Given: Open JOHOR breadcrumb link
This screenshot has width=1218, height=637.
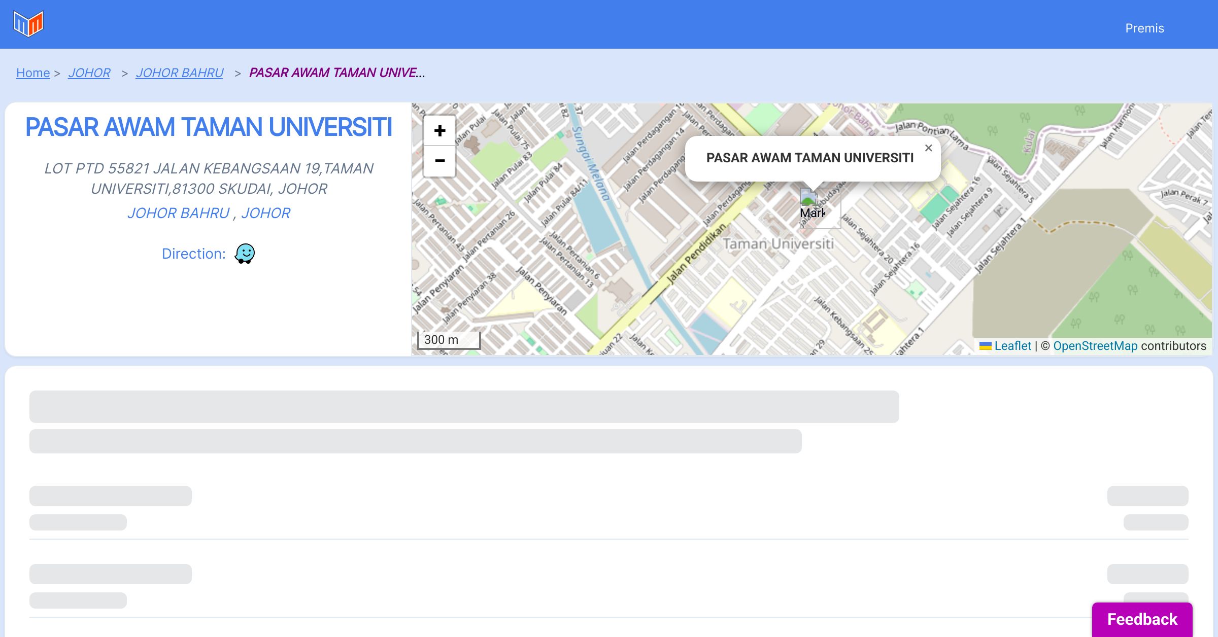Looking at the screenshot, I should coord(89,73).
